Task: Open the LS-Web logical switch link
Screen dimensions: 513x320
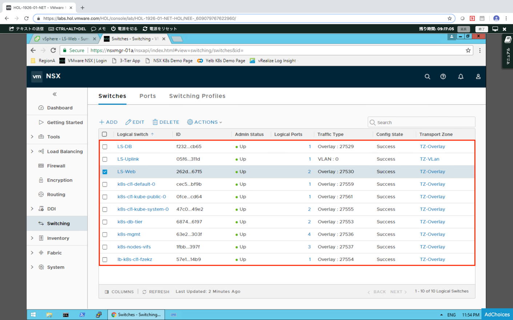Action: (126, 172)
